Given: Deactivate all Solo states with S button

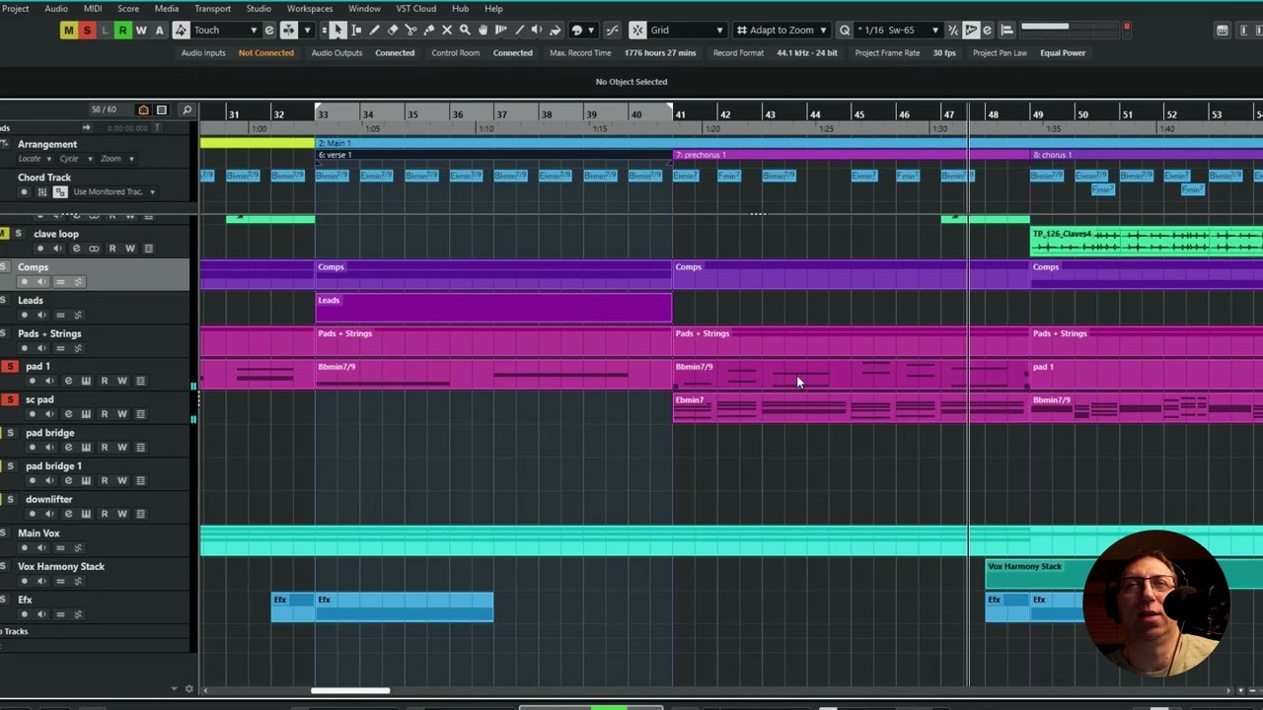Looking at the screenshot, I should point(87,30).
